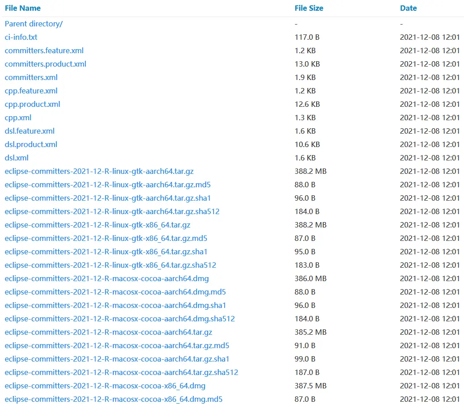
Task: Download linux-gtk-x86_64.tar.gz committers package
Action: (97, 225)
